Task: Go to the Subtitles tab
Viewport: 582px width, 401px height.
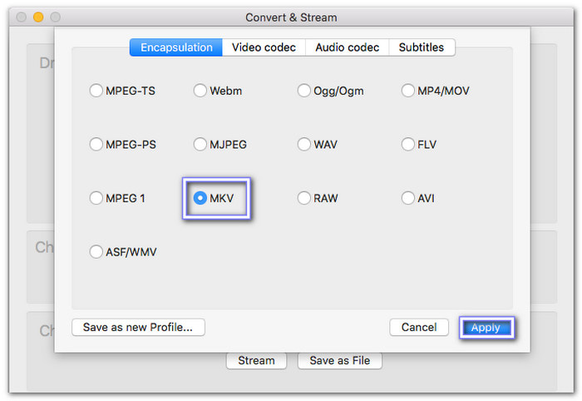Action: 422,47
